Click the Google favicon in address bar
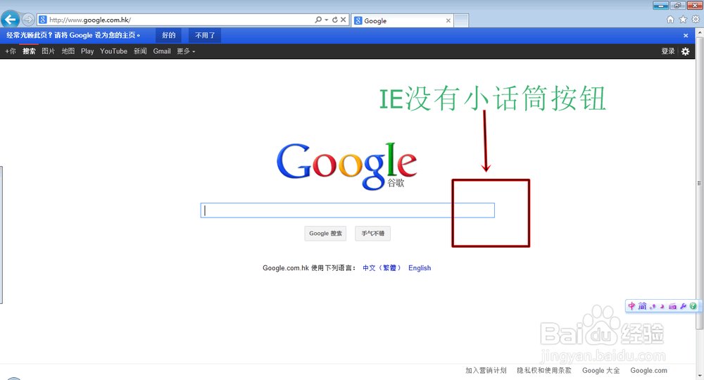The height and width of the screenshot is (380, 704). [43, 20]
